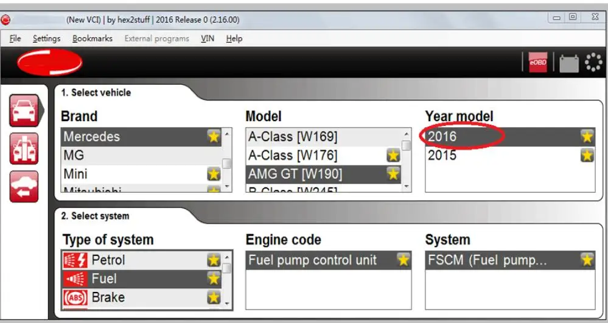608x323 pixels.
Task: Toggle favorite star for Mini brand
Action: (x=214, y=174)
